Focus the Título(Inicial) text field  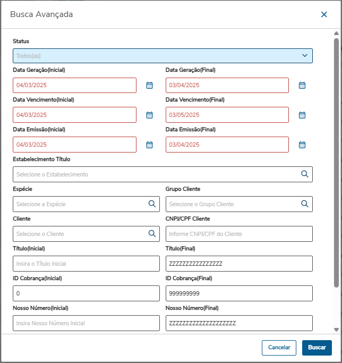[x=85, y=264]
